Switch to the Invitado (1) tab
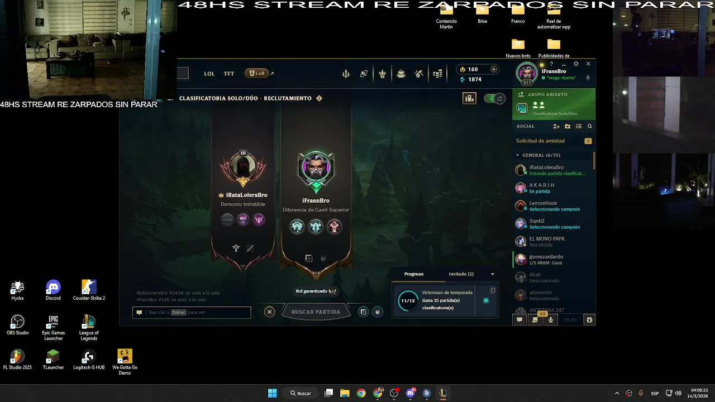 [x=461, y=274]
